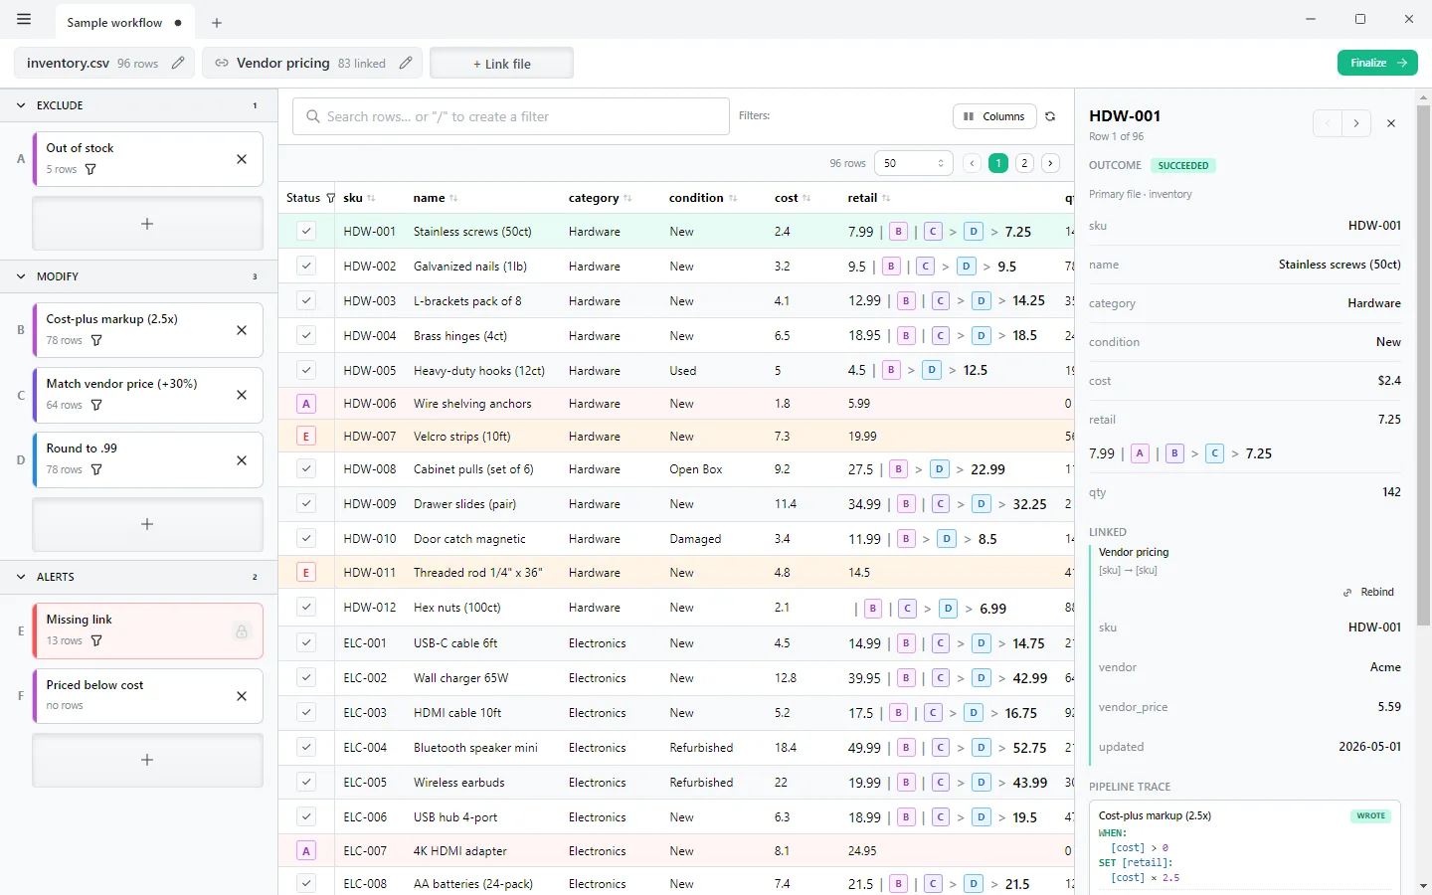Click the Finalize button
Image resolution: width=1432 pixels, height=895 pixels.
tap(1377, 63)
